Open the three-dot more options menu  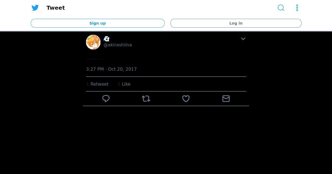[x=297, y=8]
